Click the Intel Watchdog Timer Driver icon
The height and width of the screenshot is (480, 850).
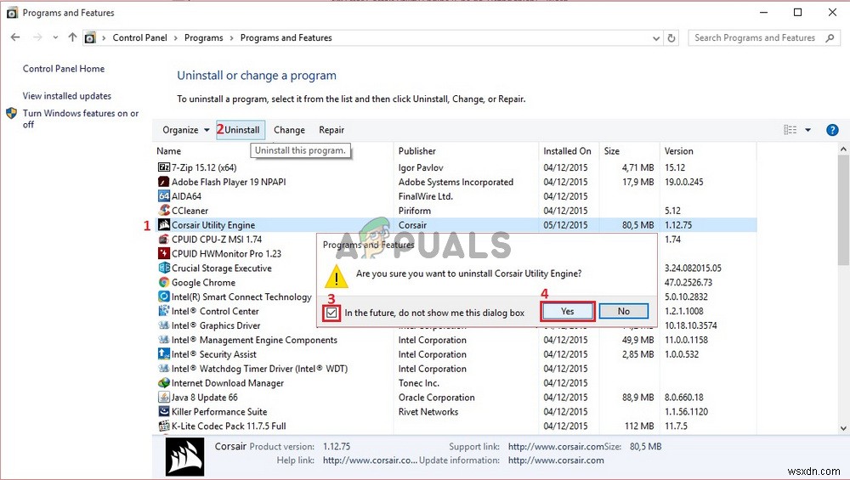point(164,369)
